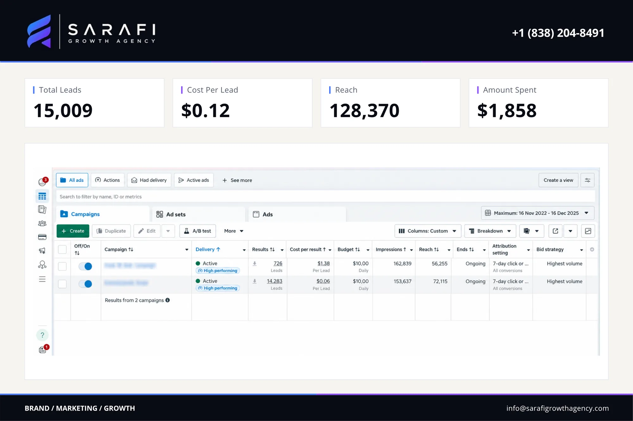Screen dimensions: 633x421
Task: Select the Campaigns tab
Action: click(x=103, y=214)
